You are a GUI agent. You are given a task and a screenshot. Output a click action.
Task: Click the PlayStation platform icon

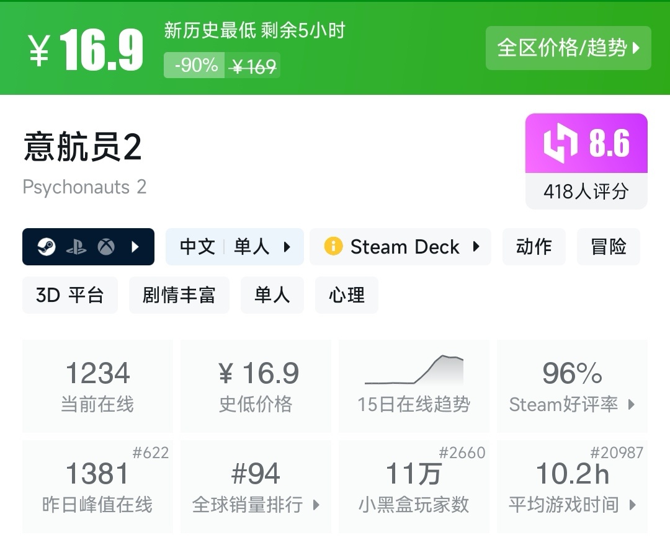76,247
